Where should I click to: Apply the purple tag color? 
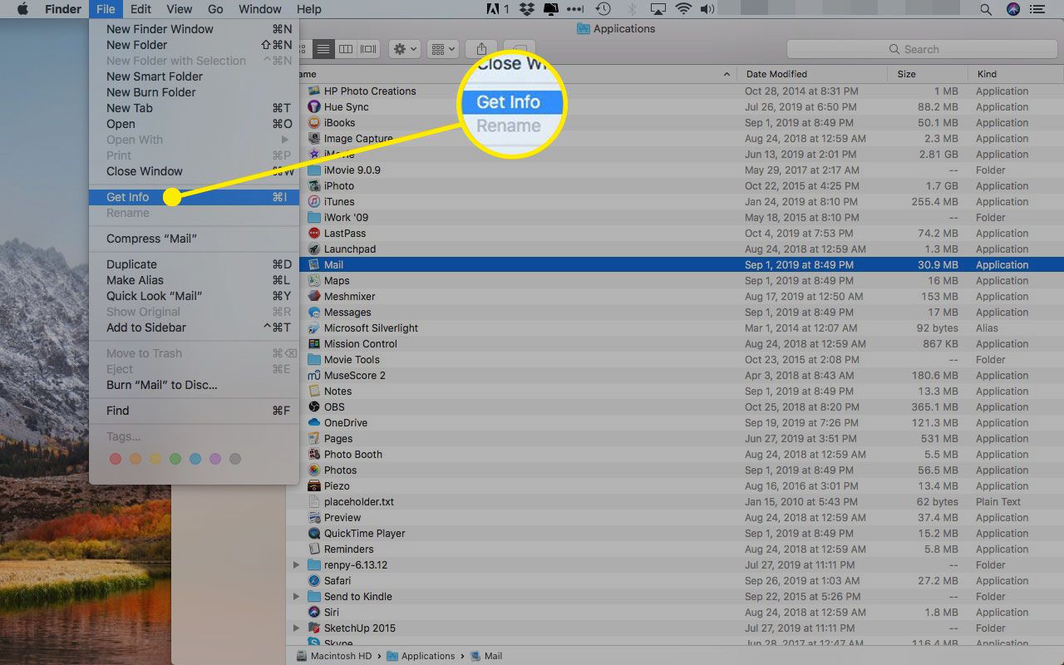pos(215,459)
